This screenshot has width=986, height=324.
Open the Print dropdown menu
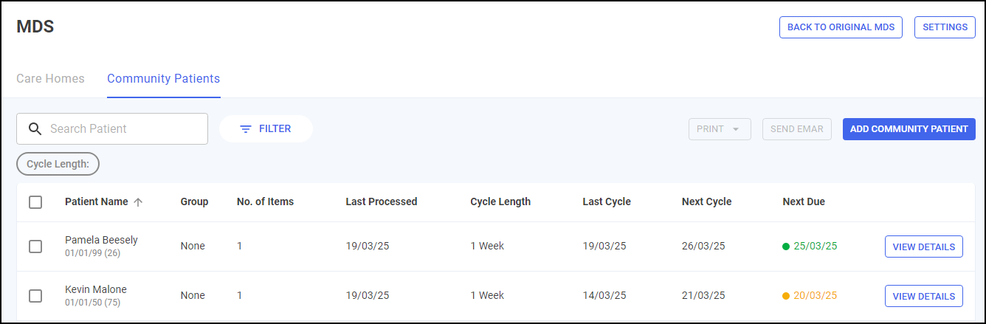pyautogui.click(x=720, y=129)
